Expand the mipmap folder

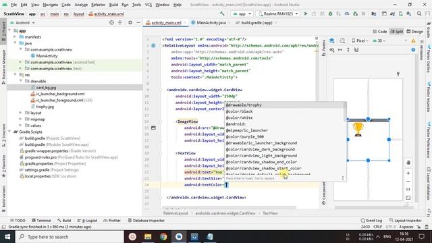(x=21, y=119)
